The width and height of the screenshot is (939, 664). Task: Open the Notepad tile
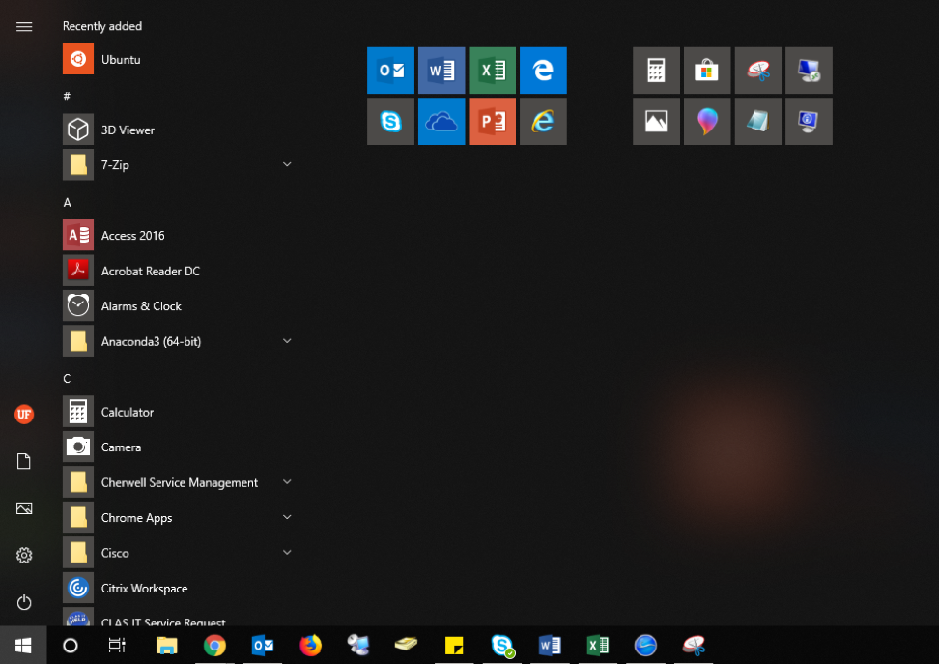[x=758, y=122]
